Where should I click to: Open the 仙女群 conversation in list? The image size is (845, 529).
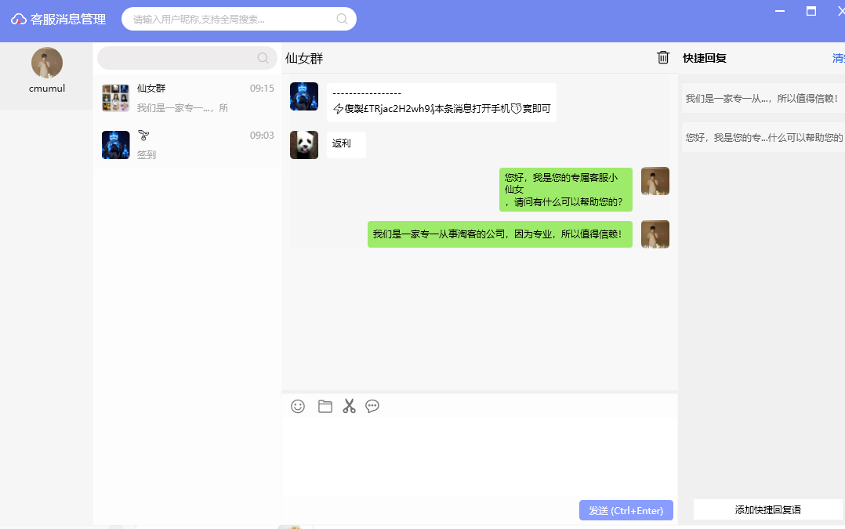point(187,97)
